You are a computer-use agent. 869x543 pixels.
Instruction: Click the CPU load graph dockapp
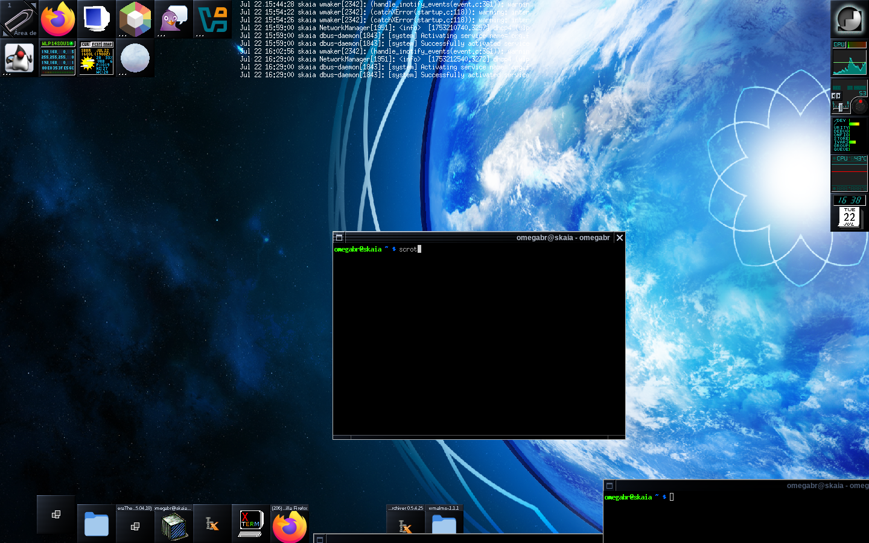coord(850,58)
